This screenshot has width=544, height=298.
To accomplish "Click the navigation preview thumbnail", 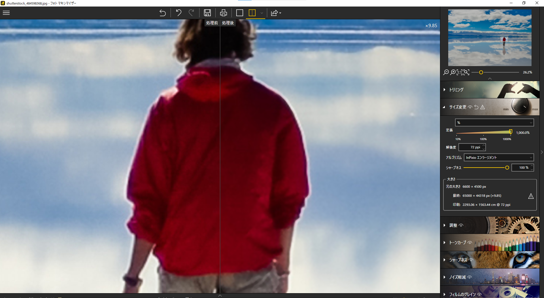I will coord(490,37).
